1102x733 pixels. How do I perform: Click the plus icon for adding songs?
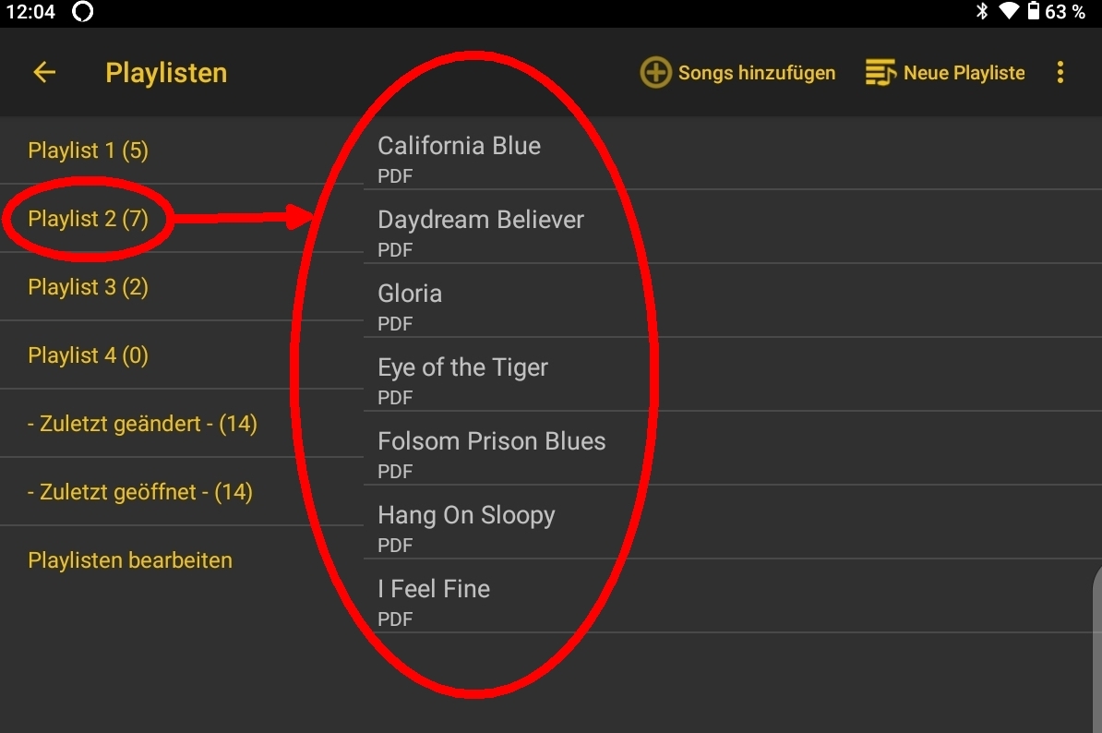point(655,73)
